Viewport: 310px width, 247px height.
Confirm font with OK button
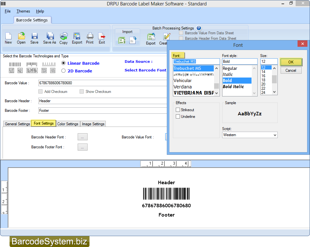click(x=291, y=62)
